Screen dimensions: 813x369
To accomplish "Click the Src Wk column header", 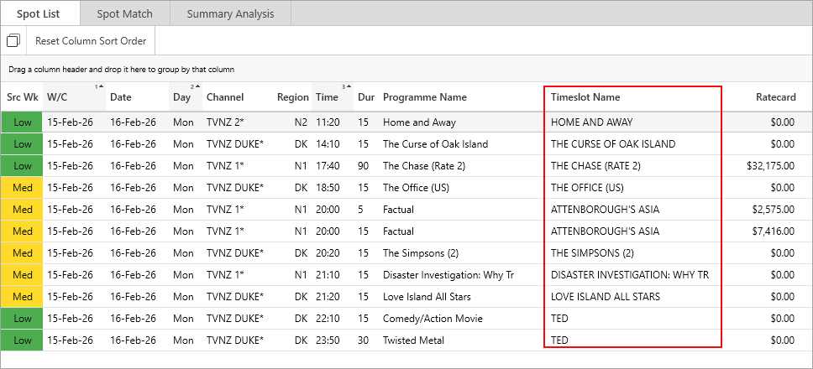I will pos(23,96).
